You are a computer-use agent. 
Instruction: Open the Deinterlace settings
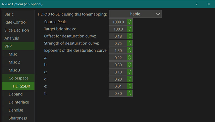click(x=18, y=102)
